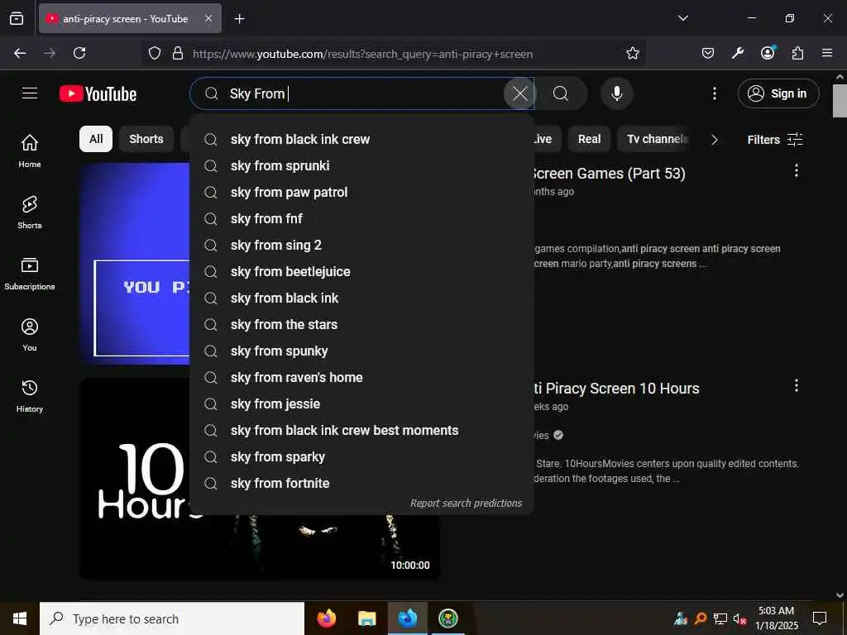Open History in the sidebar

pos(30,396)
